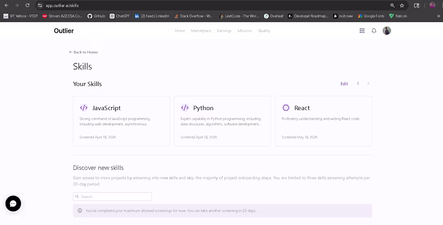The height and width of the screenshot is (225, 443).
Task: Open the chat support bubble
Action: pos(13,204)
